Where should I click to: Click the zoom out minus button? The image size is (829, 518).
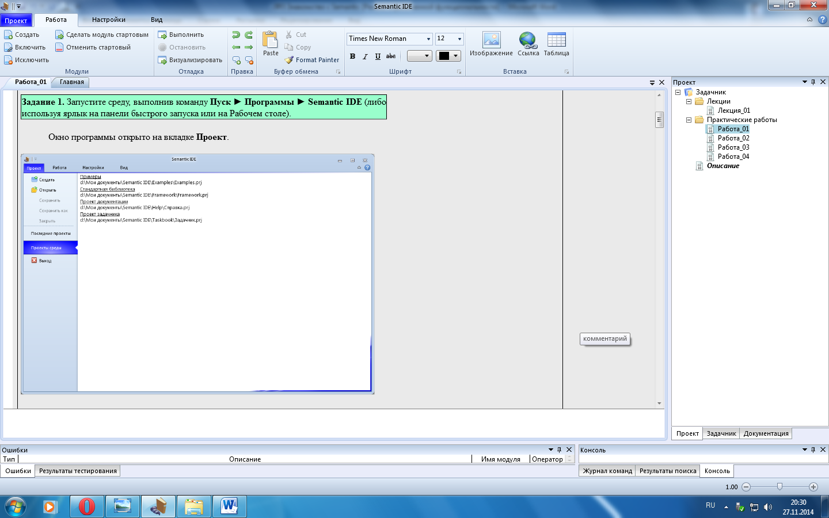click(x=746, y=486)
